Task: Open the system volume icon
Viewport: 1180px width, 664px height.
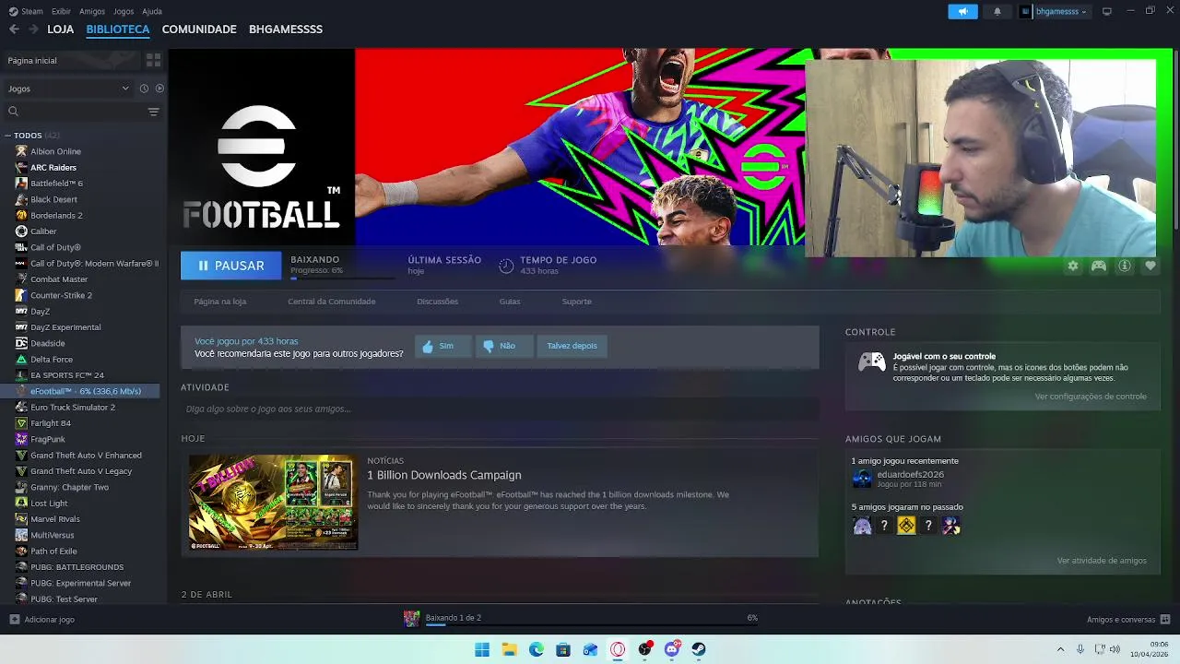Action: pos(1115,649)
